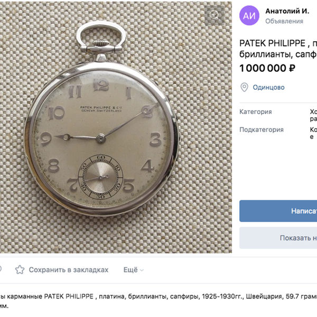This screenshot has width=317, height=317.
Task: Click the magnifier zoom icon on photo
Action: point(215,15)
